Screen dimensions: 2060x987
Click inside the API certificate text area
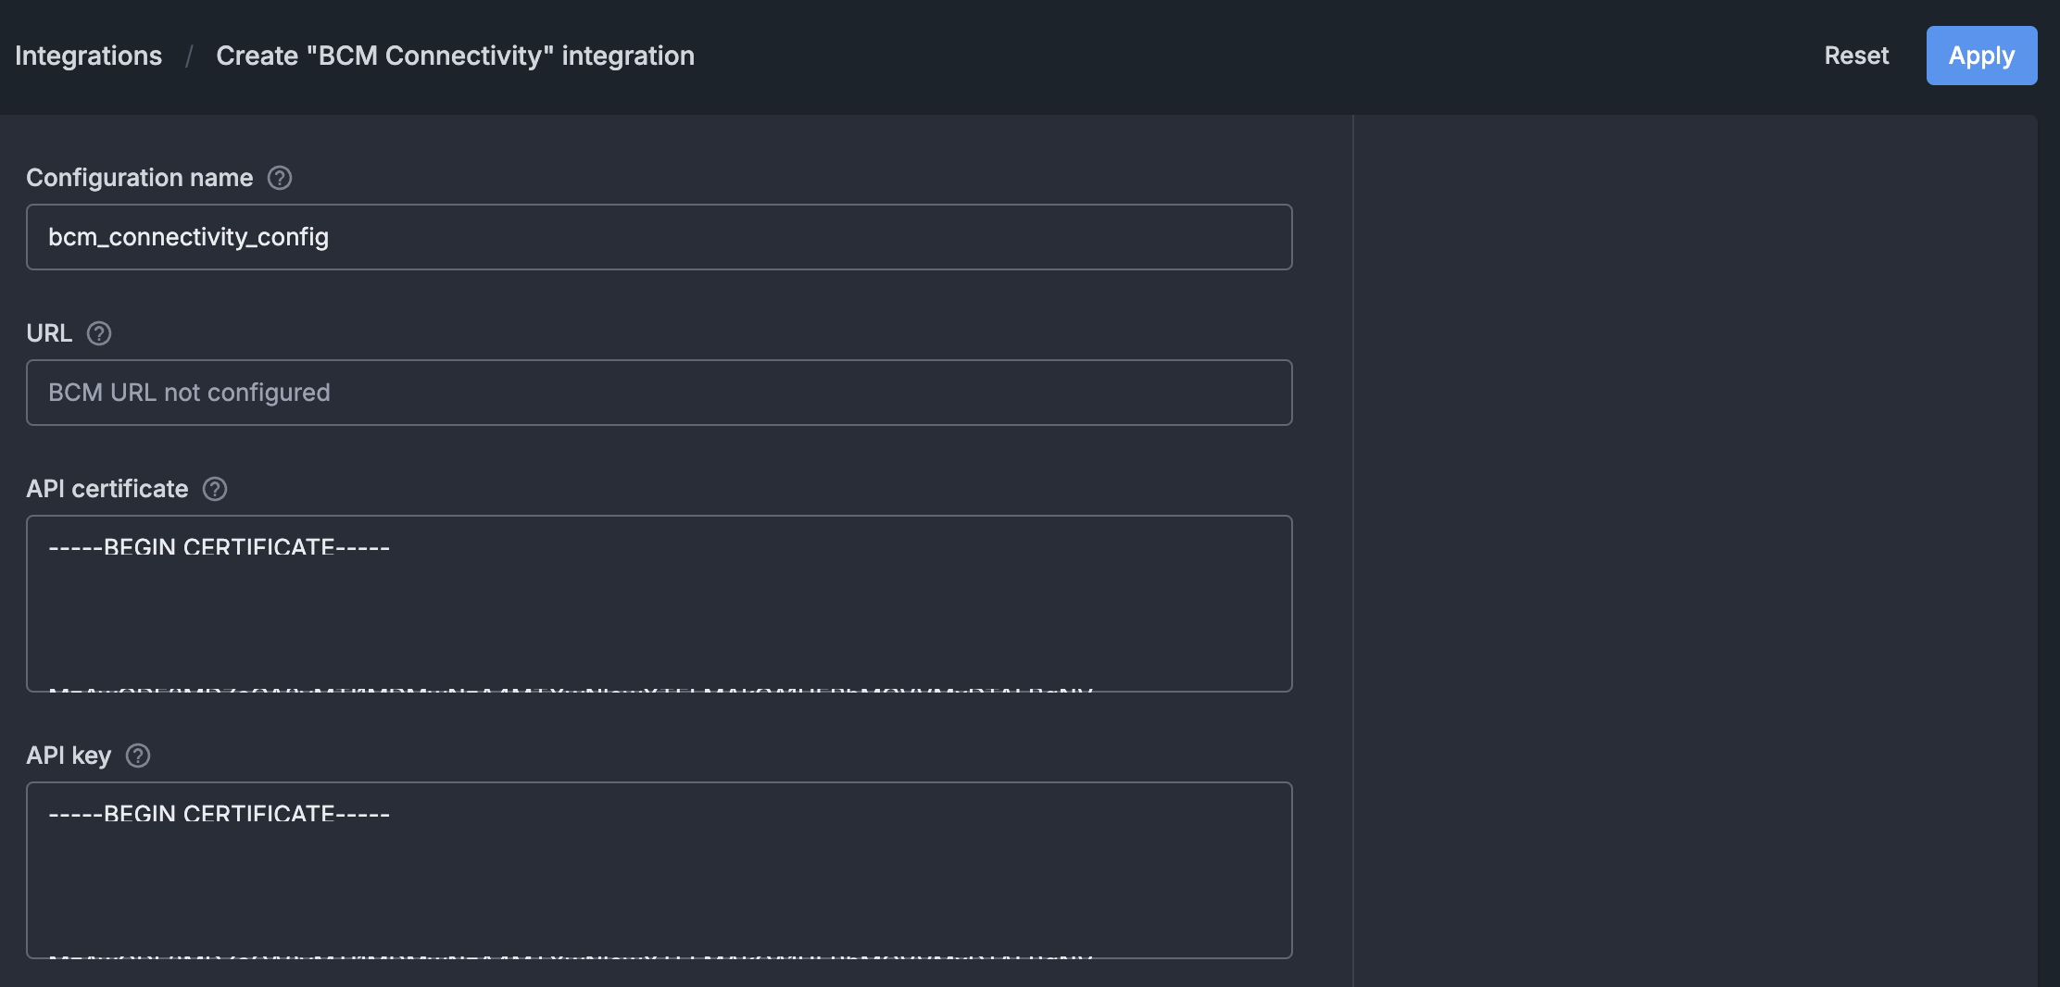pos(658,604)
